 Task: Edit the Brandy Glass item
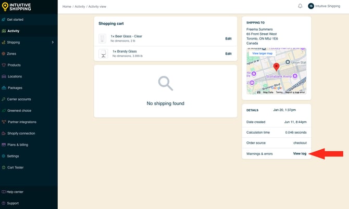click(x=228, y=54)
